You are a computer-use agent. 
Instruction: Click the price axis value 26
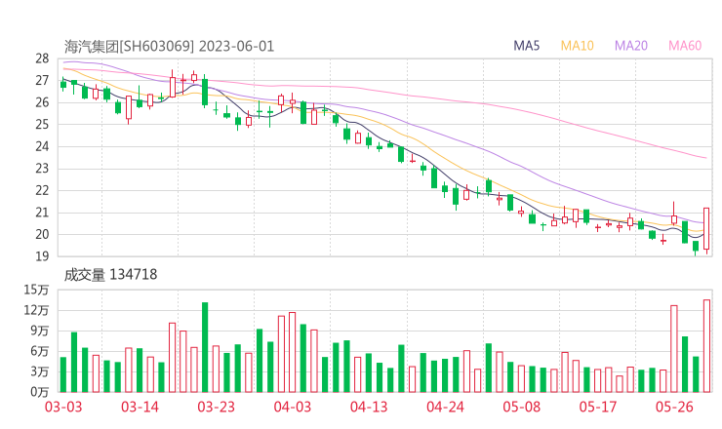tap(42, 102)
